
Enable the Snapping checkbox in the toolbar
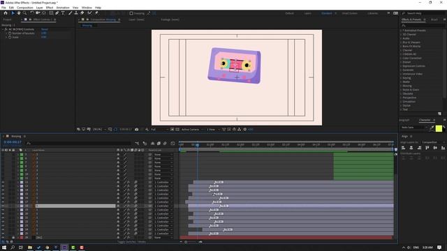pyautogui.click(x=131, y=13)
